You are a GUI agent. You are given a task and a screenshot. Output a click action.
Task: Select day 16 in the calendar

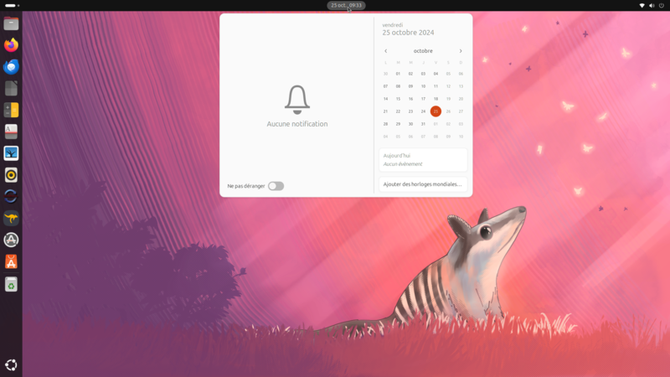pyautogui.click(x=410, y=99)
